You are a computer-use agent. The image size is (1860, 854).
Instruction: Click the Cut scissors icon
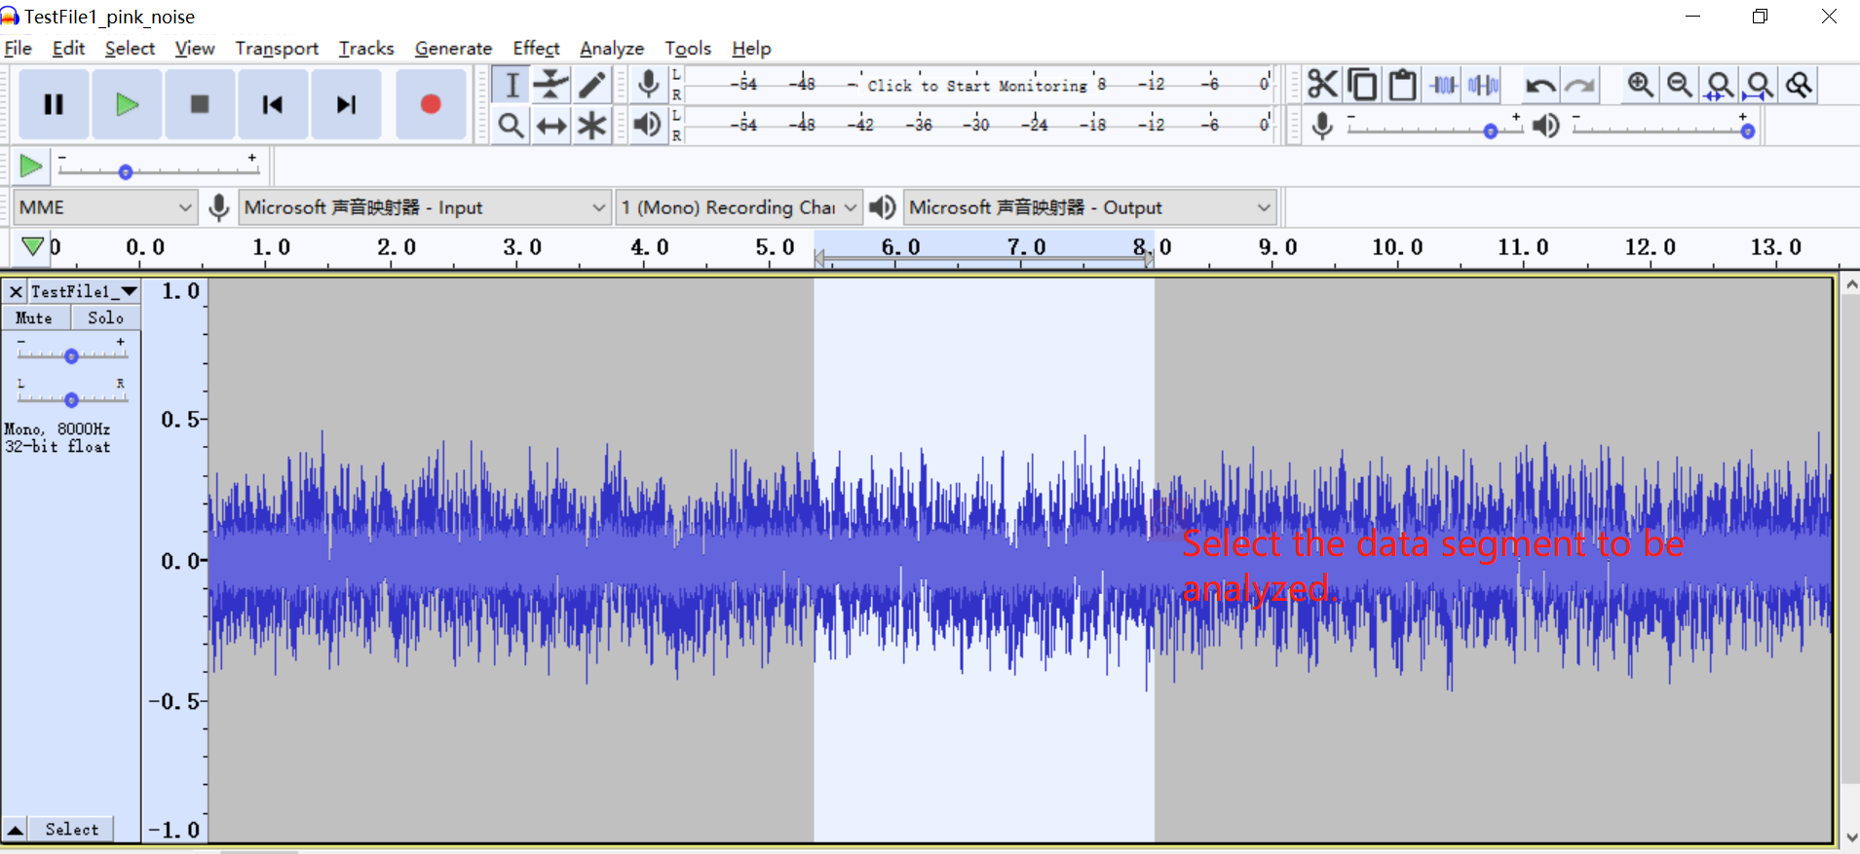click(x=1322, y=85)
